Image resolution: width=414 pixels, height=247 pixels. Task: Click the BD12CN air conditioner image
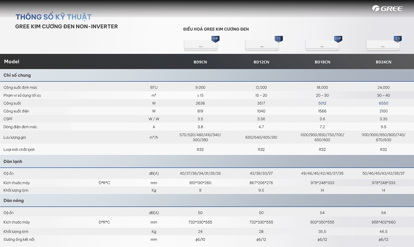click(x=261, y=45)
